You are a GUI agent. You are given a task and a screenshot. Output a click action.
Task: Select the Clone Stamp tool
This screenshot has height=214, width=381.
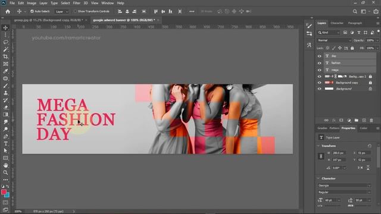click(5, 93)
